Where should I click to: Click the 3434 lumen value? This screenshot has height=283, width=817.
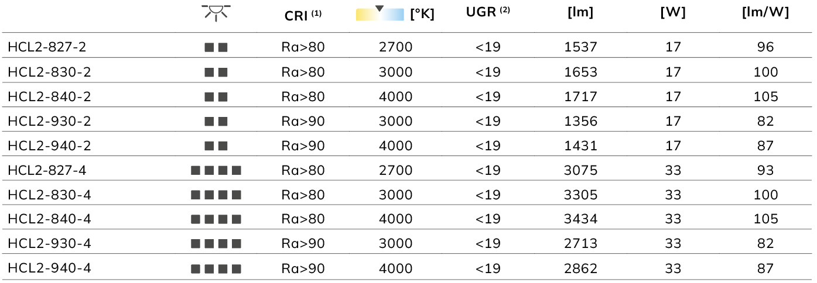coord(580,219)
